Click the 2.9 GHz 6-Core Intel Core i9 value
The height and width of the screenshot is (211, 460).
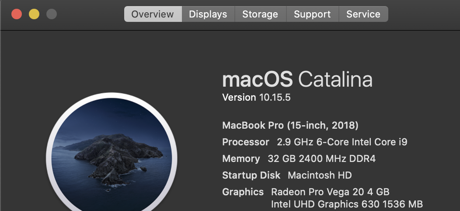coord(342,142)
